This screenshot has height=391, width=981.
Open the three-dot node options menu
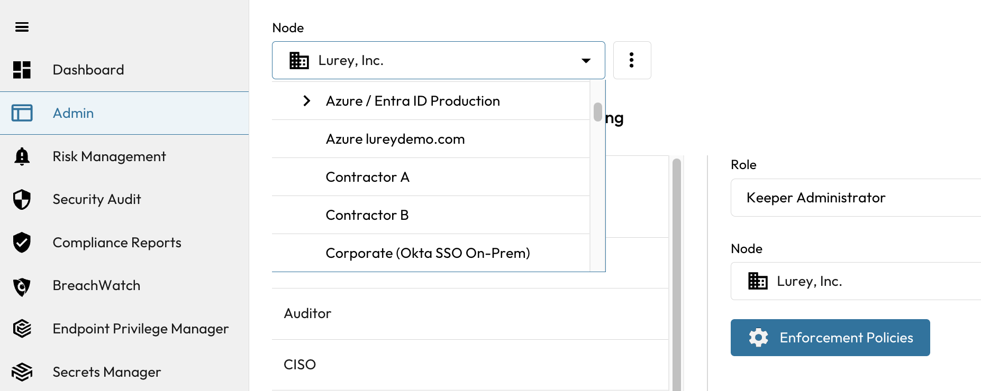point(631,60)
